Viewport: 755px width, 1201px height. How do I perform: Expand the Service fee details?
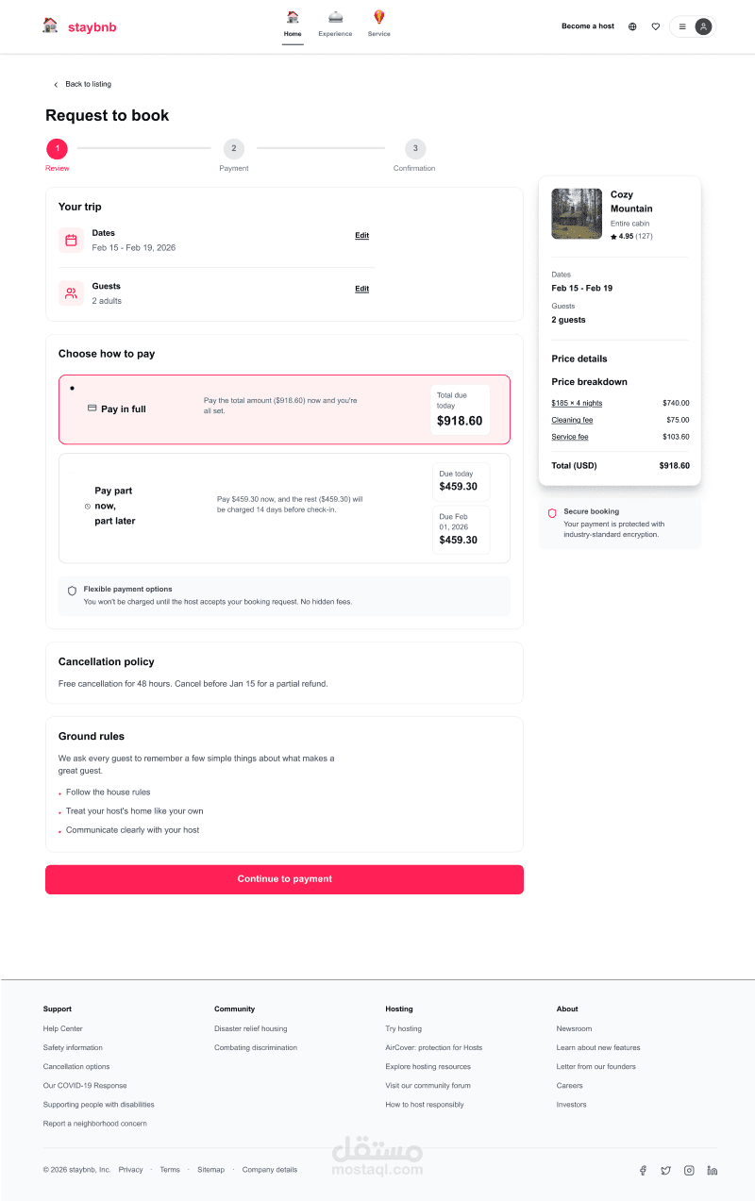570,437
